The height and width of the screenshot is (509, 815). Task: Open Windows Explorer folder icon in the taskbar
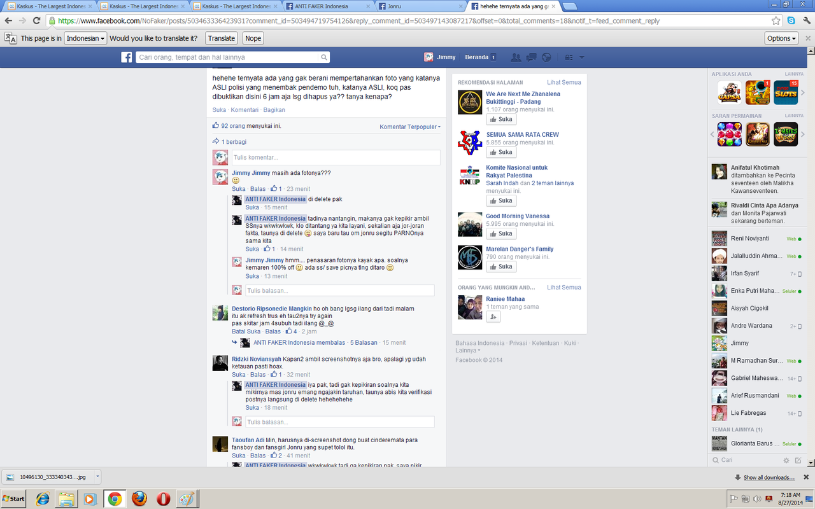coord(66,498)
